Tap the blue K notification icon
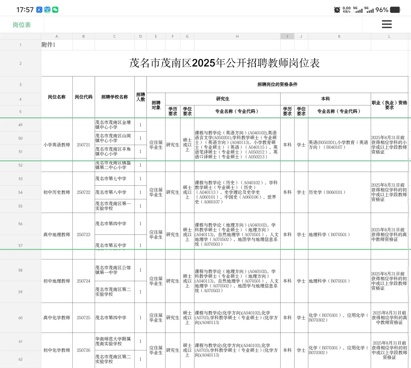Screen dimensions: 411x368 [x=39, y=10]
